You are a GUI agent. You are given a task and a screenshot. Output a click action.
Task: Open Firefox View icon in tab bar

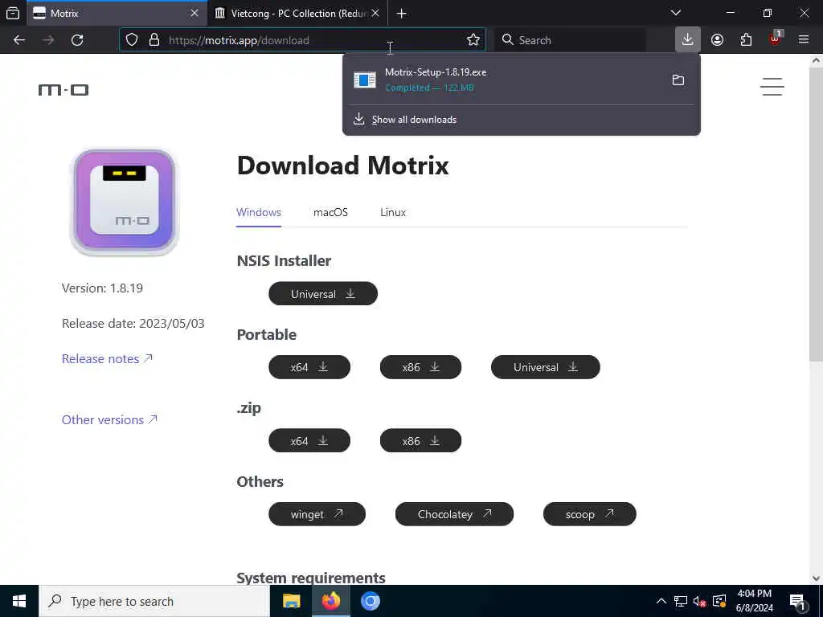point(13,13)
